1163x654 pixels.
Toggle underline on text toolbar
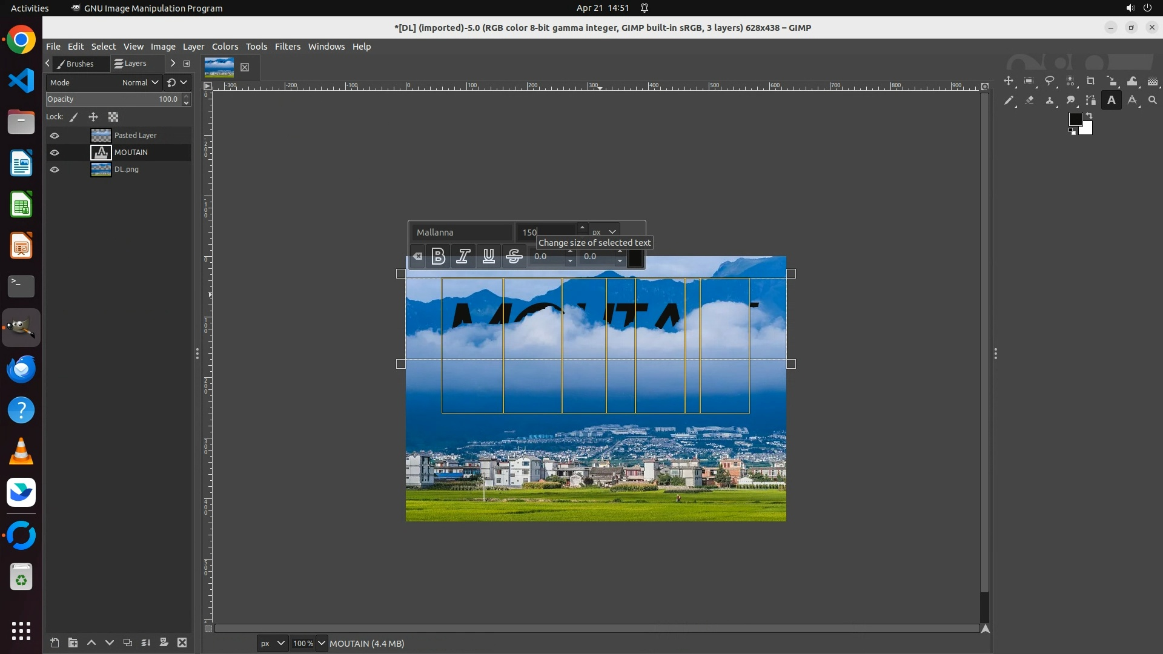pyautogui.click(x=488, y=256)
